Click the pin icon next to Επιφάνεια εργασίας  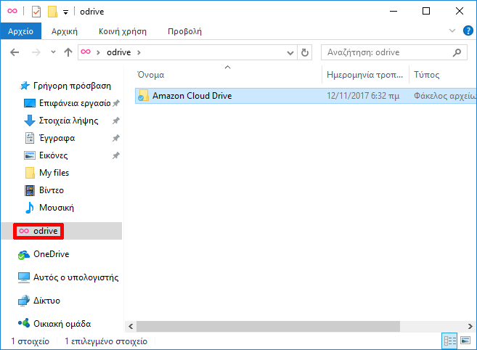tap(115, 103)
